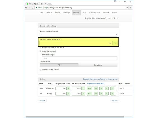This screenshot has width=157, height=118.
Task: Open Number of nozzle heaters dropdown
Action: click(78, 35)
